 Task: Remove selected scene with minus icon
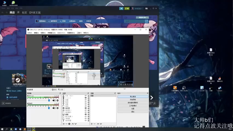[x=94, y=124]
